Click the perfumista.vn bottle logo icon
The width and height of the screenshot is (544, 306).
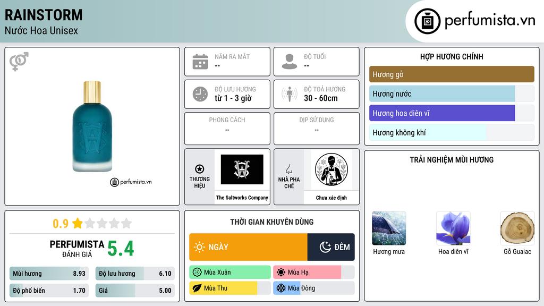pyautogui.click(x=427, y=21)
